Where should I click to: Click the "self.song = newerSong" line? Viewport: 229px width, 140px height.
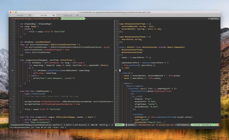45,73
